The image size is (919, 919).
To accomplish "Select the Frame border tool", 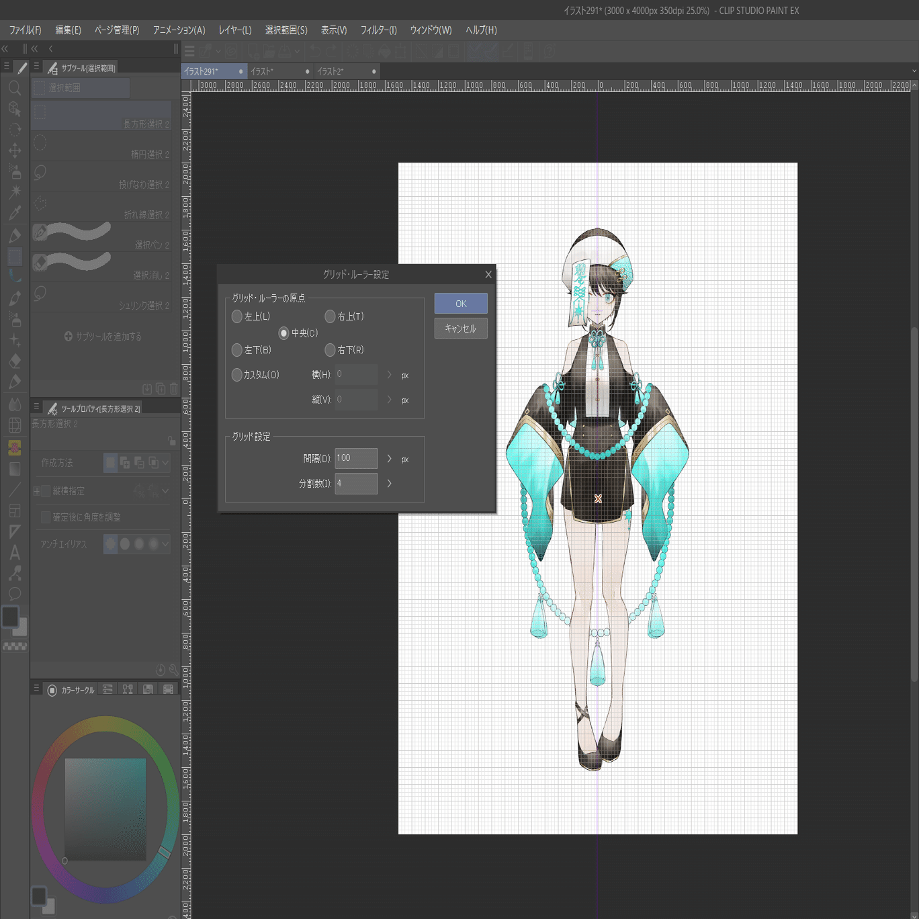I will tap(15, 511).
